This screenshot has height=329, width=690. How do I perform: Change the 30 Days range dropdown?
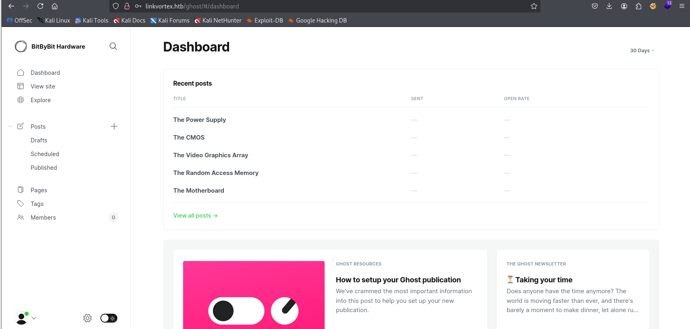tap(642, 50)
